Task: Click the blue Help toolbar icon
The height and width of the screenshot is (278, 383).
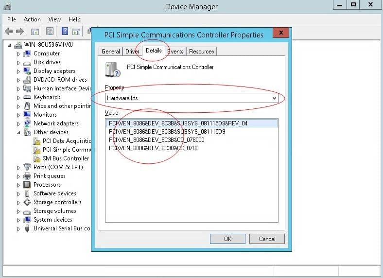Action: [64, 32]
